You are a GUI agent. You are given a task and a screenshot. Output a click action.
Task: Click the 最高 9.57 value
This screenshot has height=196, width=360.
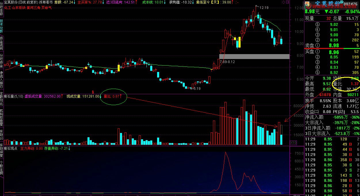(327, 84)
